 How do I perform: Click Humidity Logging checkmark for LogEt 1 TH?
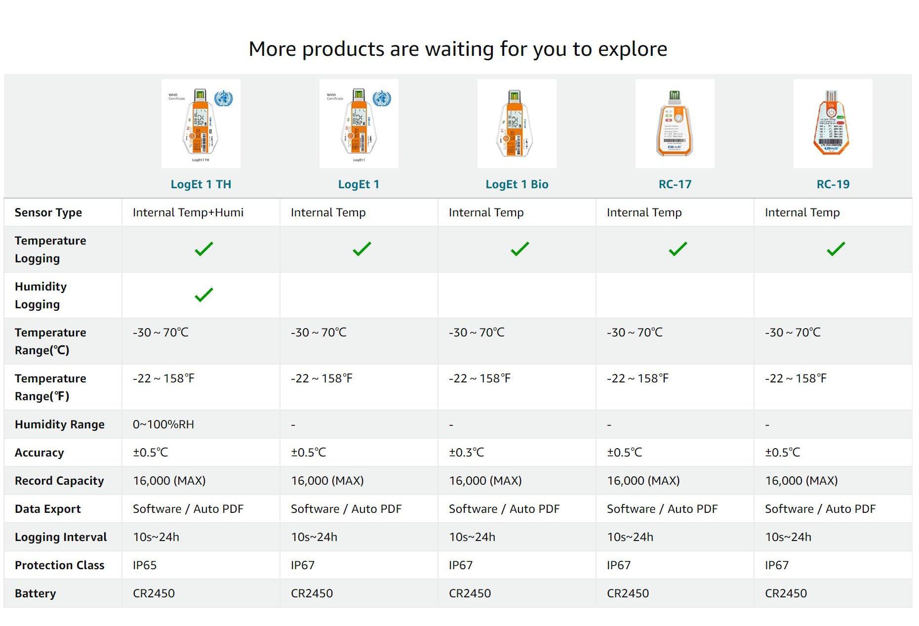click(x=203, y=295)
